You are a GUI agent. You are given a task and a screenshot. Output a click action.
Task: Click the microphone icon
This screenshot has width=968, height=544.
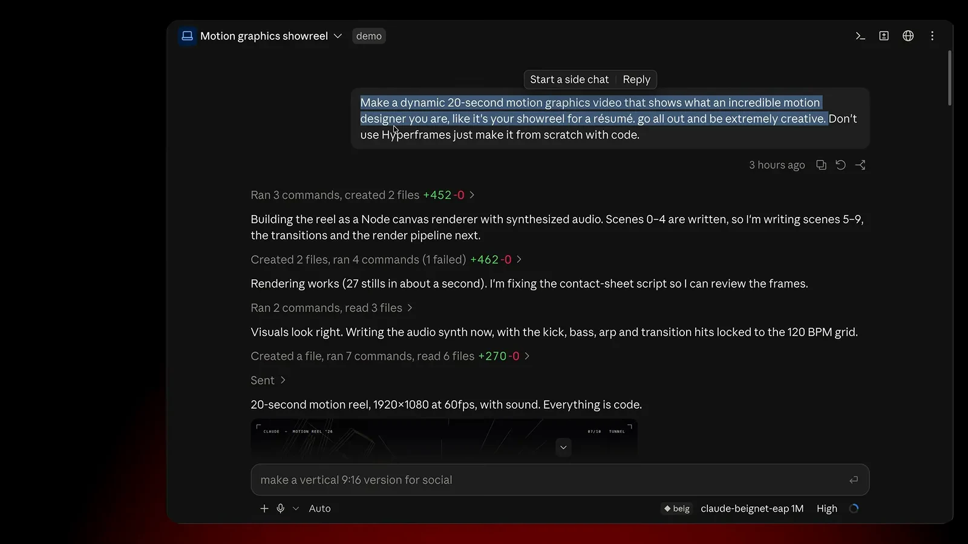281,509
